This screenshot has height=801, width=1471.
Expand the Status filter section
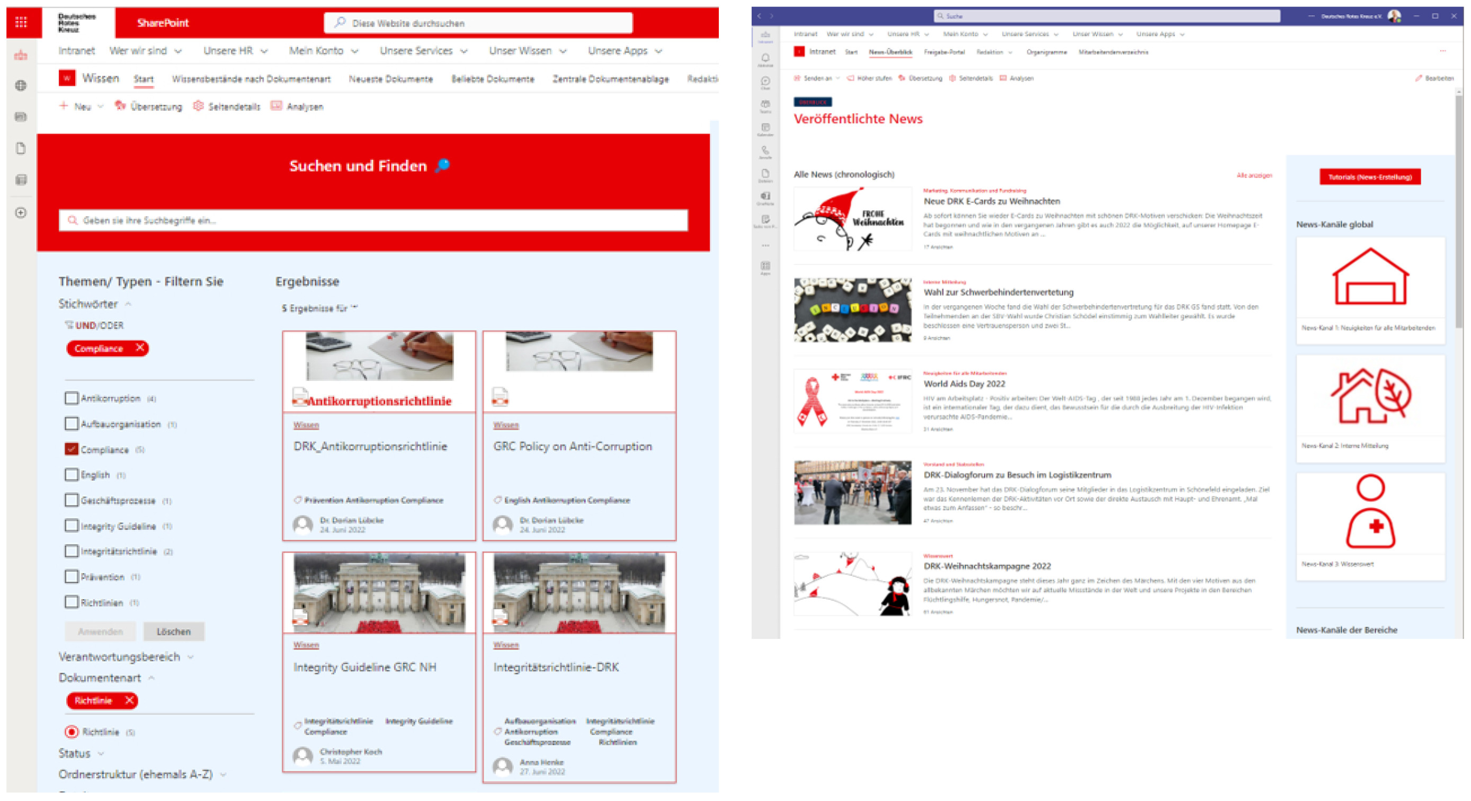click(82, 753)
